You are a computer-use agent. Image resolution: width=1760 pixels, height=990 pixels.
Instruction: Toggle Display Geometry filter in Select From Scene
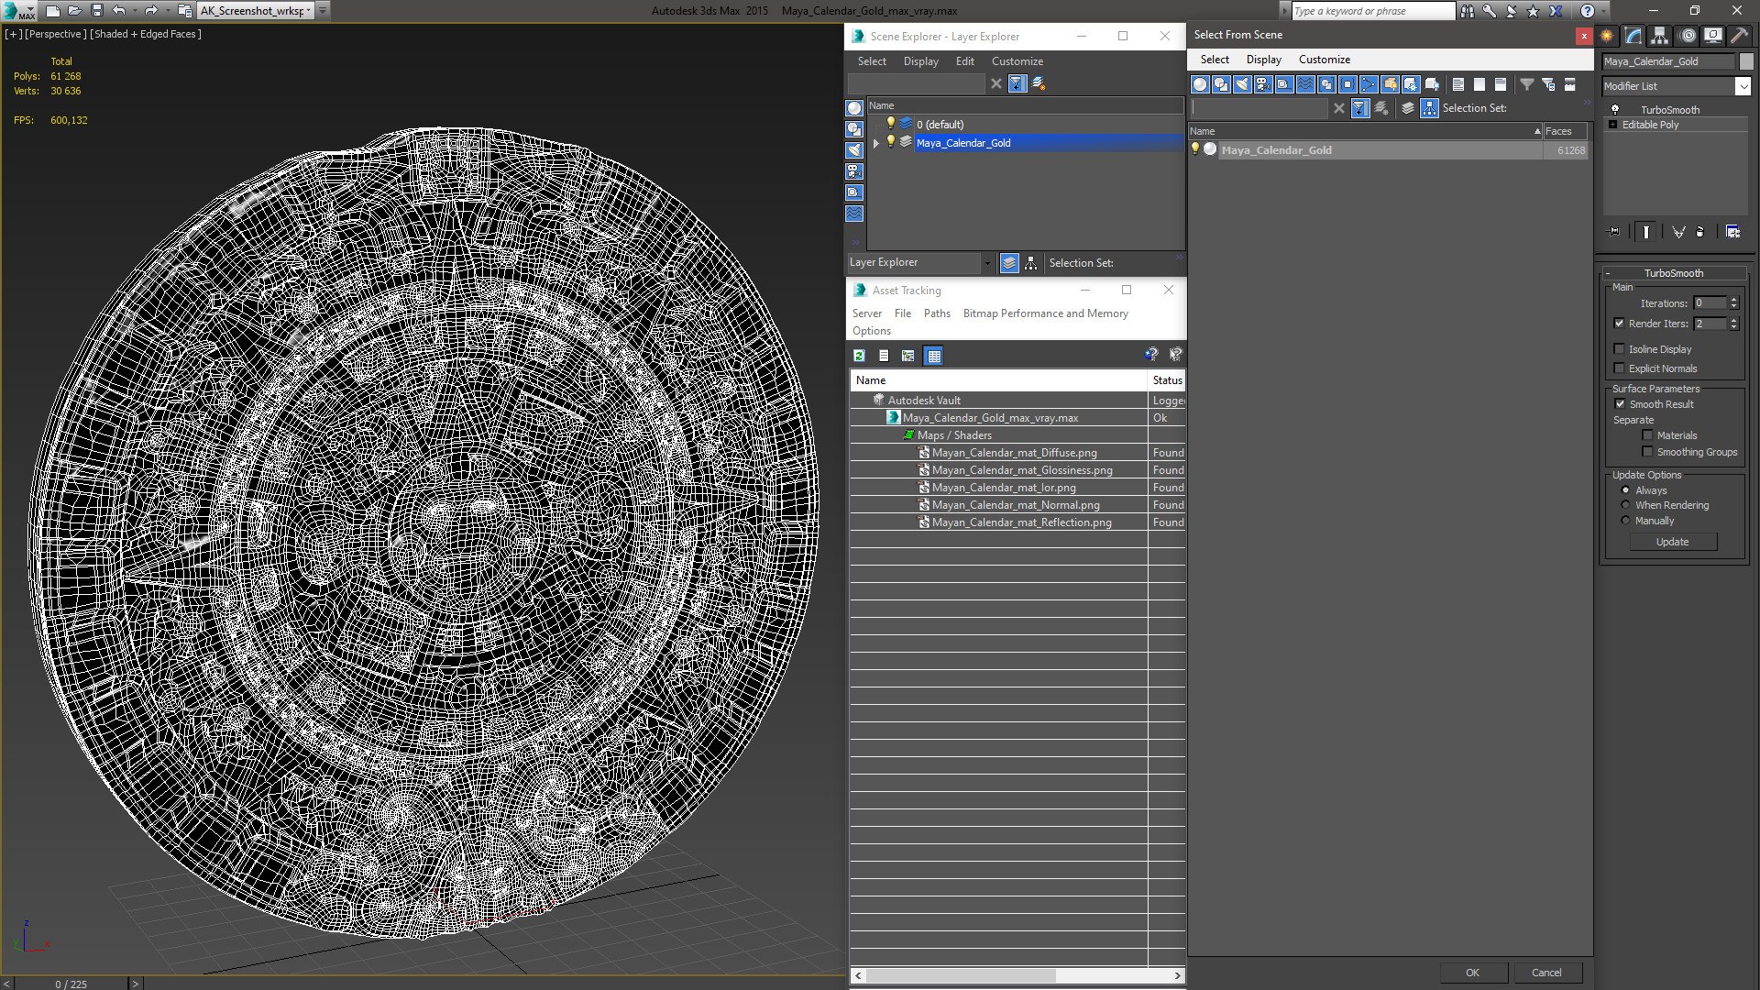pyautogui.click(x=1200, y=84)
